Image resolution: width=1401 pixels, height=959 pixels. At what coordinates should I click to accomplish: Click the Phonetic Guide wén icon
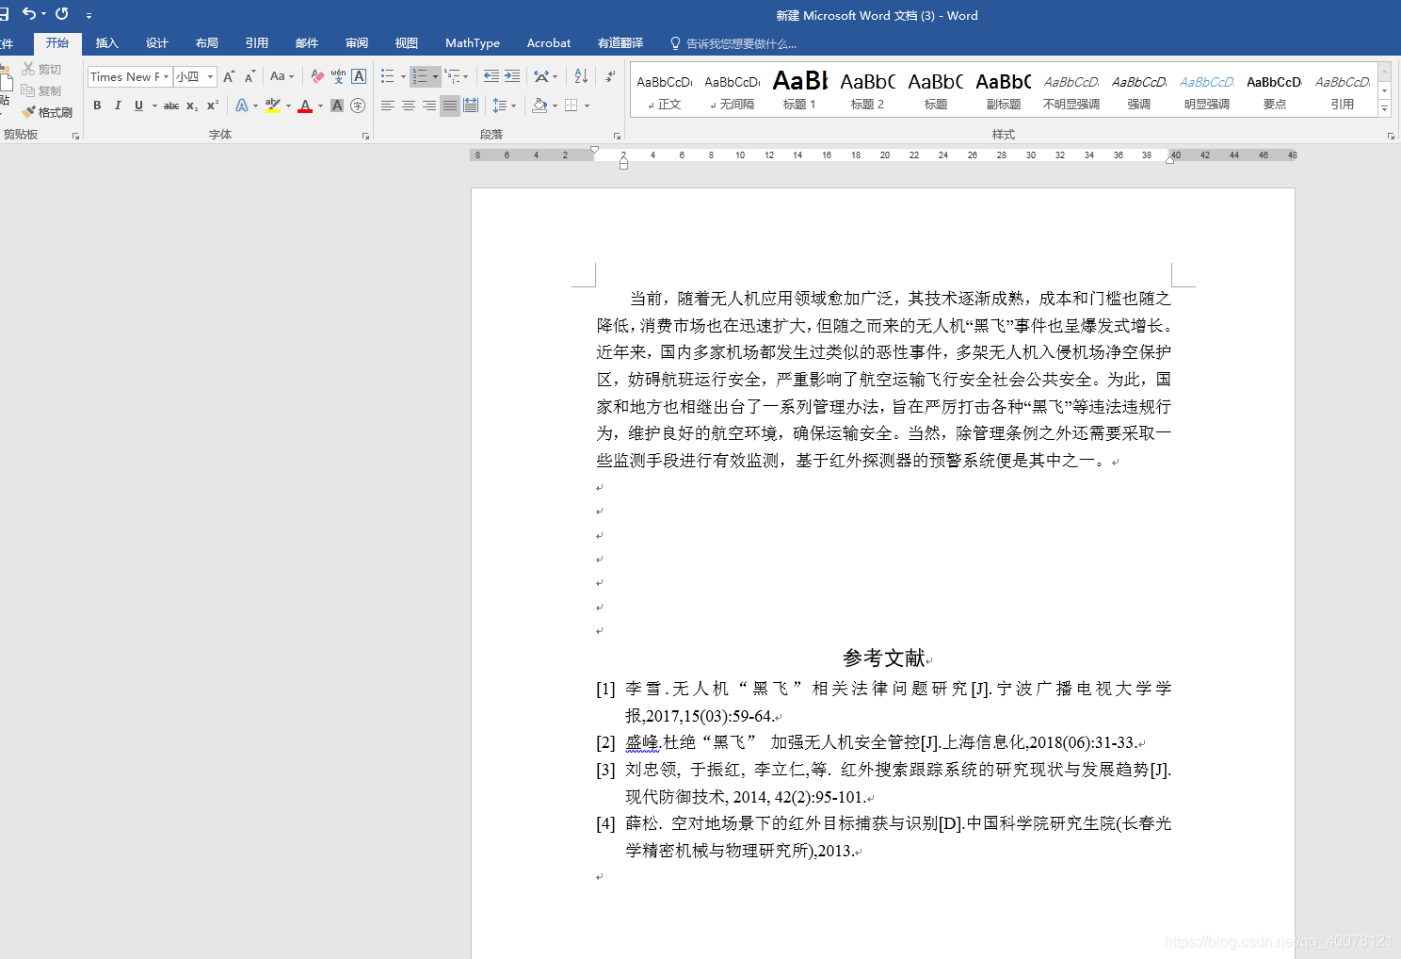tap(338, 77)
